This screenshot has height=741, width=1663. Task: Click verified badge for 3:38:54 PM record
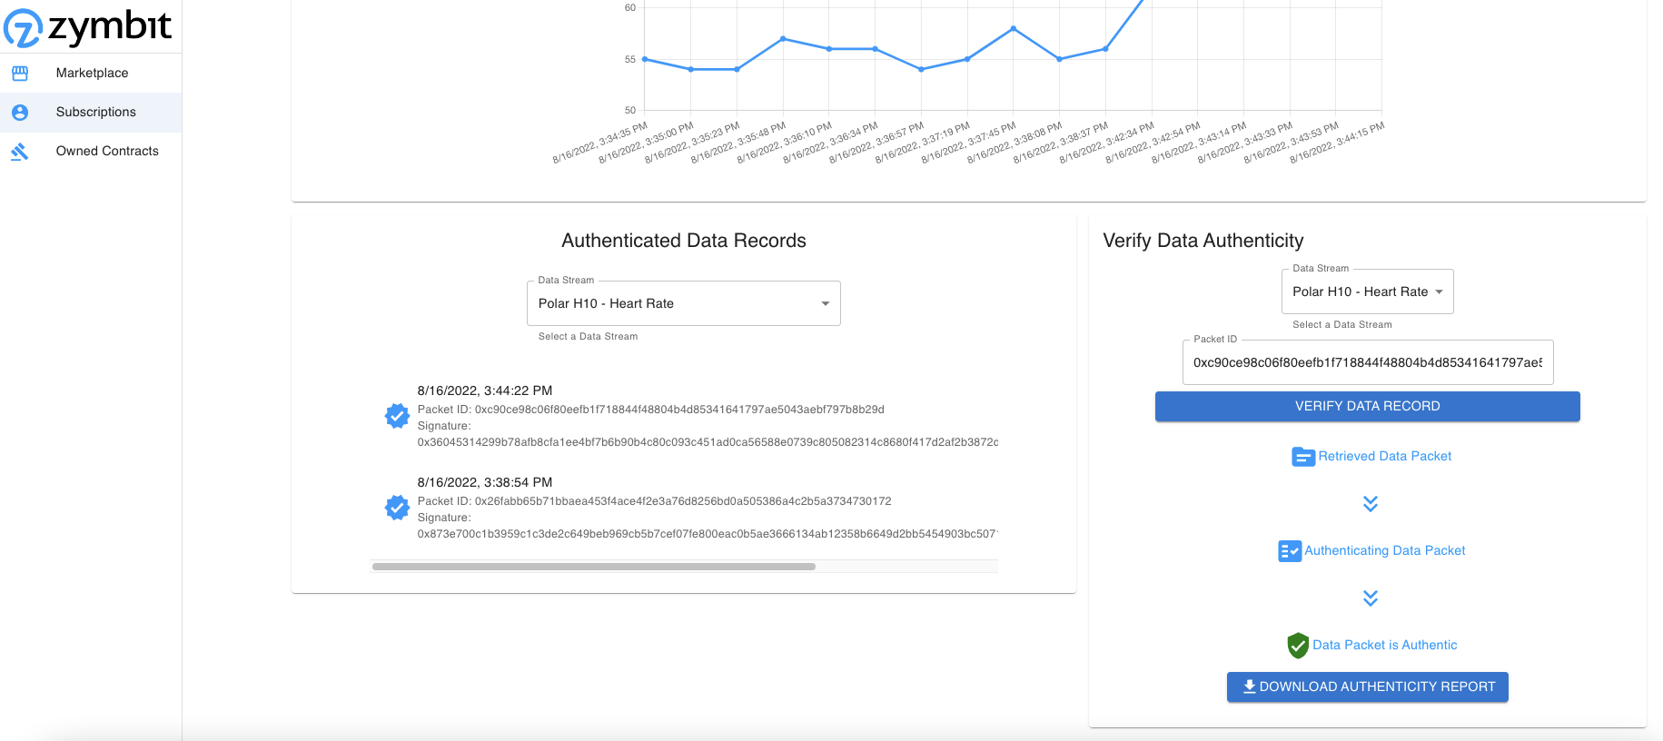click(397, 508)
